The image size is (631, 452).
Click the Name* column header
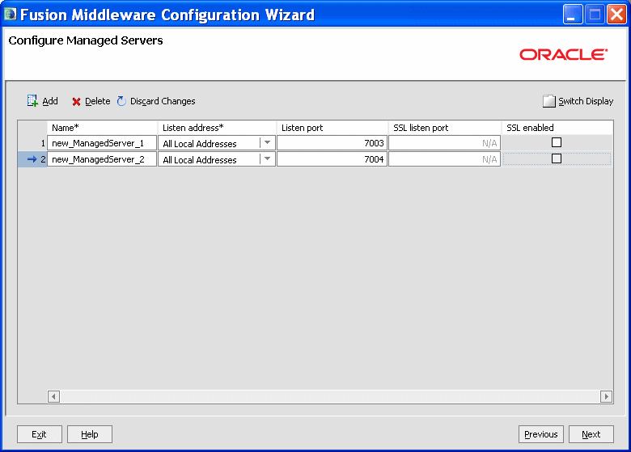point(102,128)
